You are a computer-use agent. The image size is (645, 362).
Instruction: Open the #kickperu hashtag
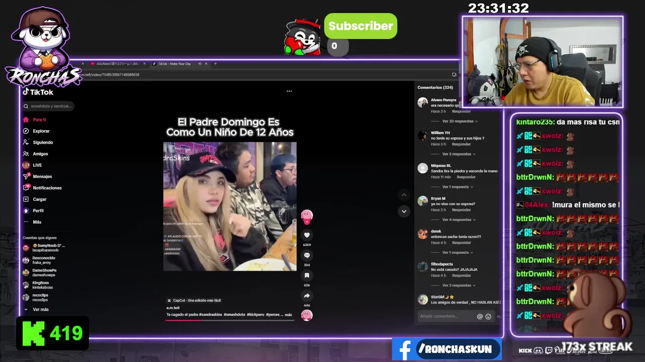tap(255, 315)
